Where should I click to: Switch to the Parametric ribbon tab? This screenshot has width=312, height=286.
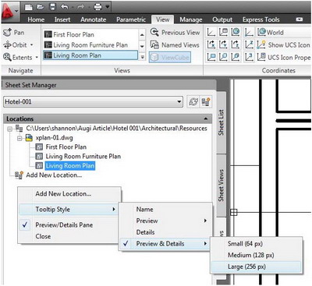[131, 19]
